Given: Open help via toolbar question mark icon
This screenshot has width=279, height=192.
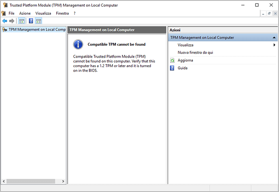Looking at the screenshot, I should pyautogui.click(x=31, y=21).
